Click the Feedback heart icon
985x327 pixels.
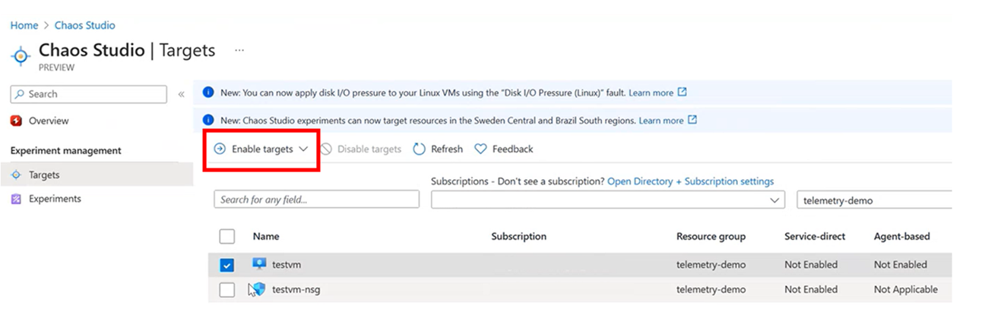480,149
